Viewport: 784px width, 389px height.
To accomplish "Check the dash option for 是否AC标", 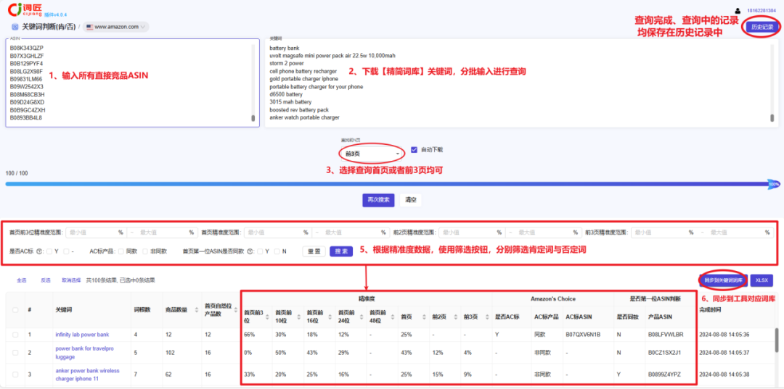I will (x=67, y=251).
